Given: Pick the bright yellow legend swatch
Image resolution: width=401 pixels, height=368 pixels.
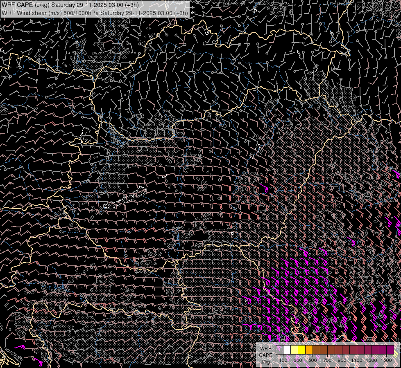Looking at the screenshot, I should [302, 350].
